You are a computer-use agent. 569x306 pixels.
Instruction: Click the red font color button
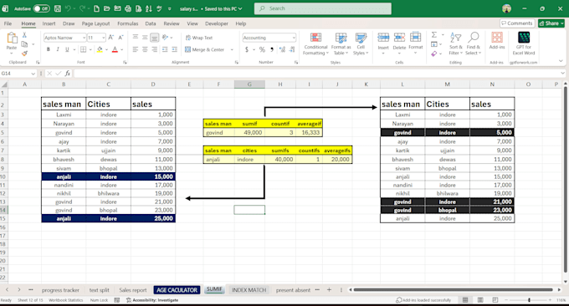pos(115,49)
